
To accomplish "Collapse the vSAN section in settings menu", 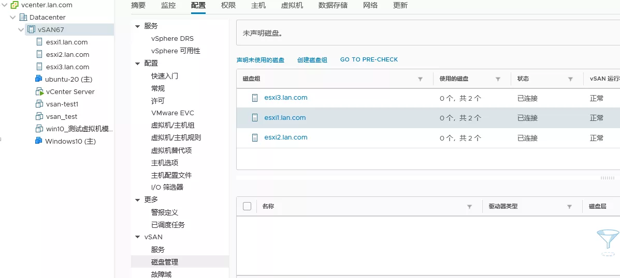I will pos(137,237).
